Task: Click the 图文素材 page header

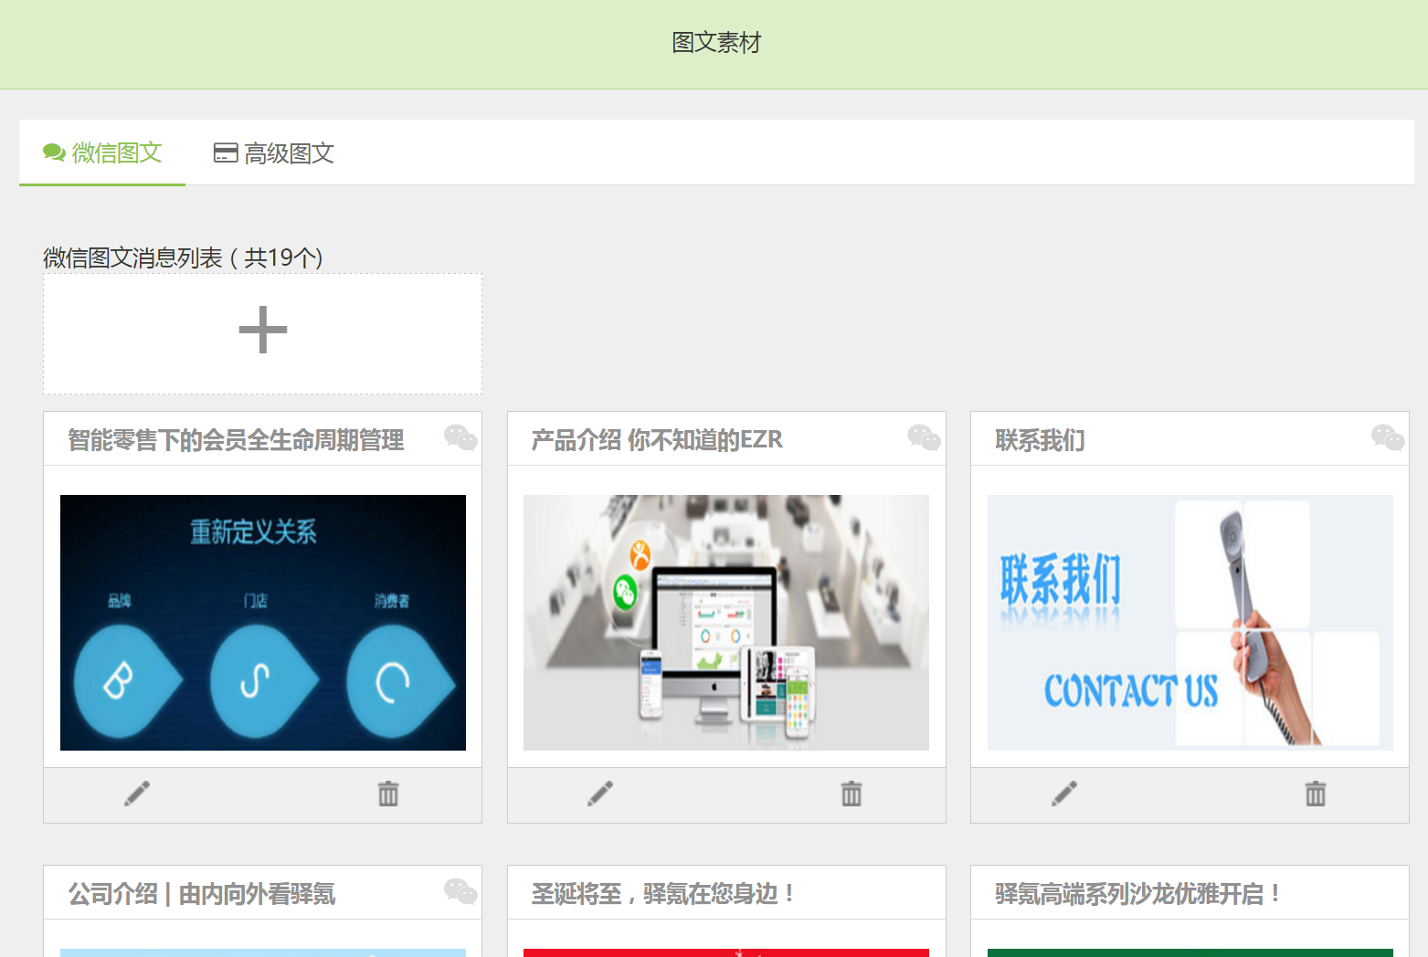Action: (x=716, y=43)
